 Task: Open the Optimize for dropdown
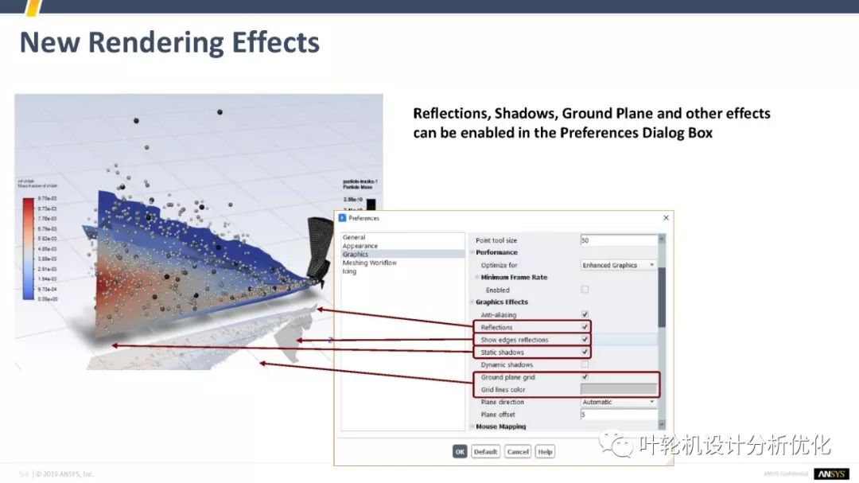click(x=618, y=265)
